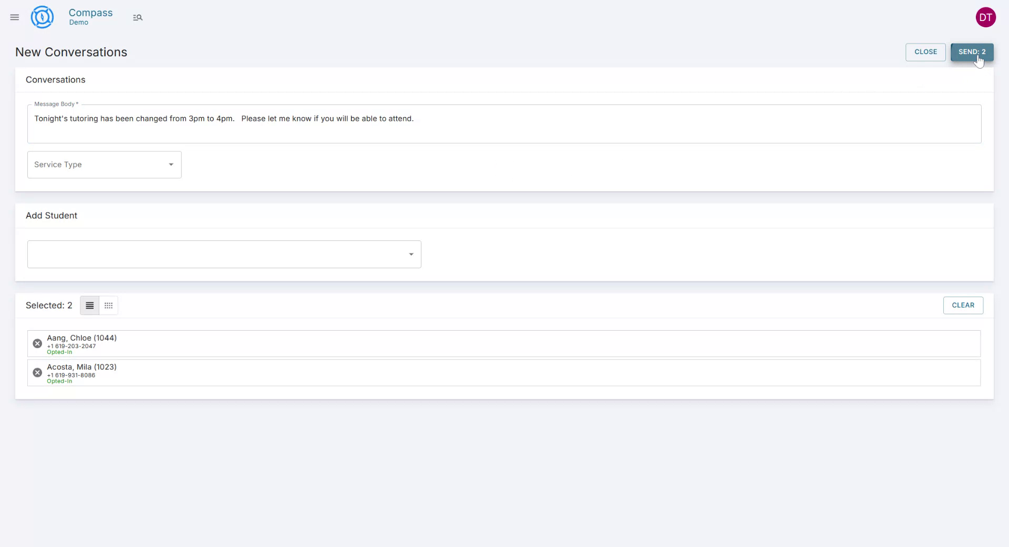The image size is (1009, 547).
Task: Open the hamburger navigation menu
Action: point(14,17)
